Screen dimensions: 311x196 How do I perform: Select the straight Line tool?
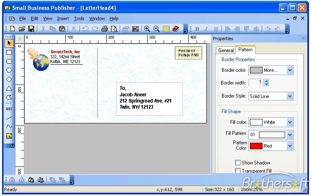9,118
